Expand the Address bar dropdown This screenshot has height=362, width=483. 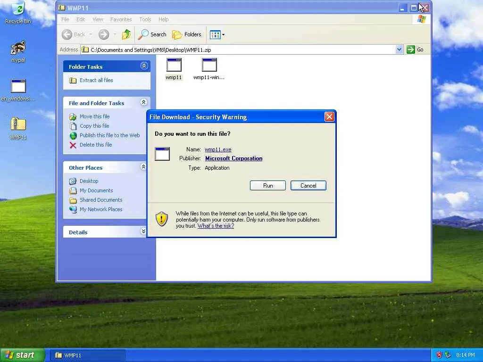(x=399, y=49)
